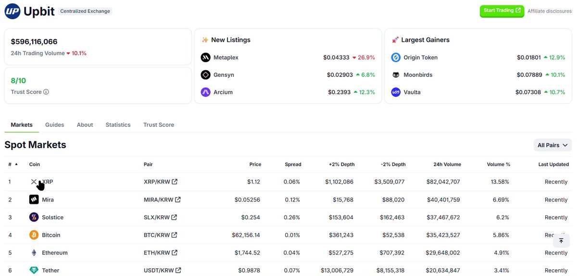Open the Vaulta gainer link

click(x=412, y=92)
